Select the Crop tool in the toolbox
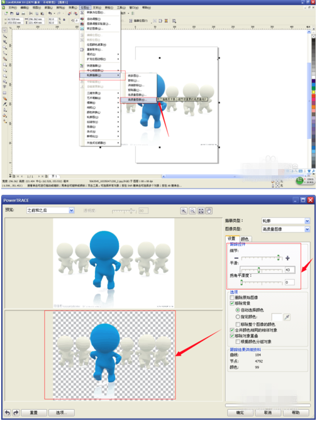This screenshot has height=421, width=317. (x=4, y=41)
